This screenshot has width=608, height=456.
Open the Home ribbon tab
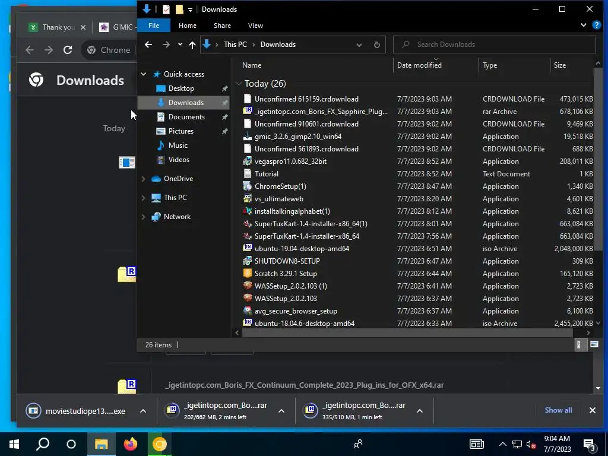tap(187, 25)
